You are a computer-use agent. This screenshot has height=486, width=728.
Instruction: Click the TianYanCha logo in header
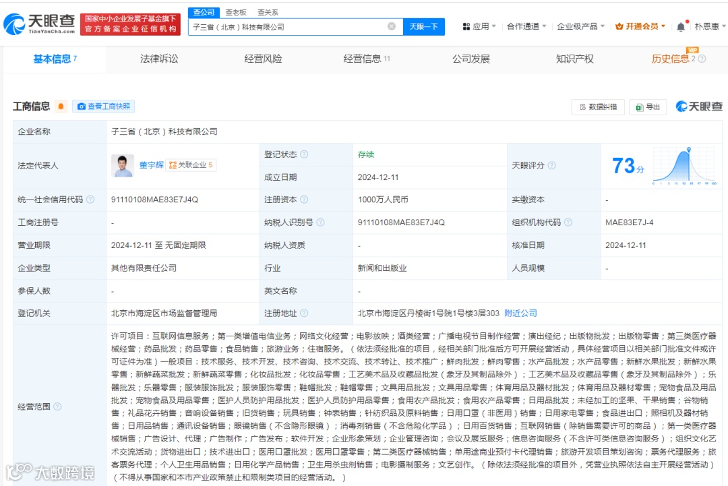(x=39, y=24)
